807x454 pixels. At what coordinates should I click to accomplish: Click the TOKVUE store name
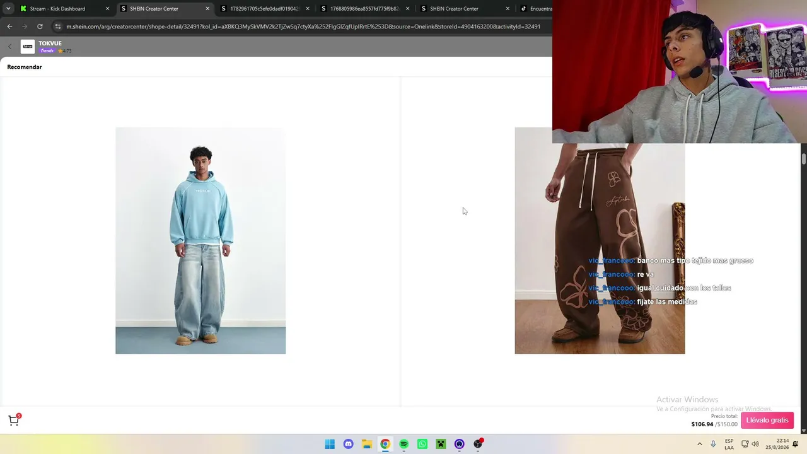[x=50, y=44]
